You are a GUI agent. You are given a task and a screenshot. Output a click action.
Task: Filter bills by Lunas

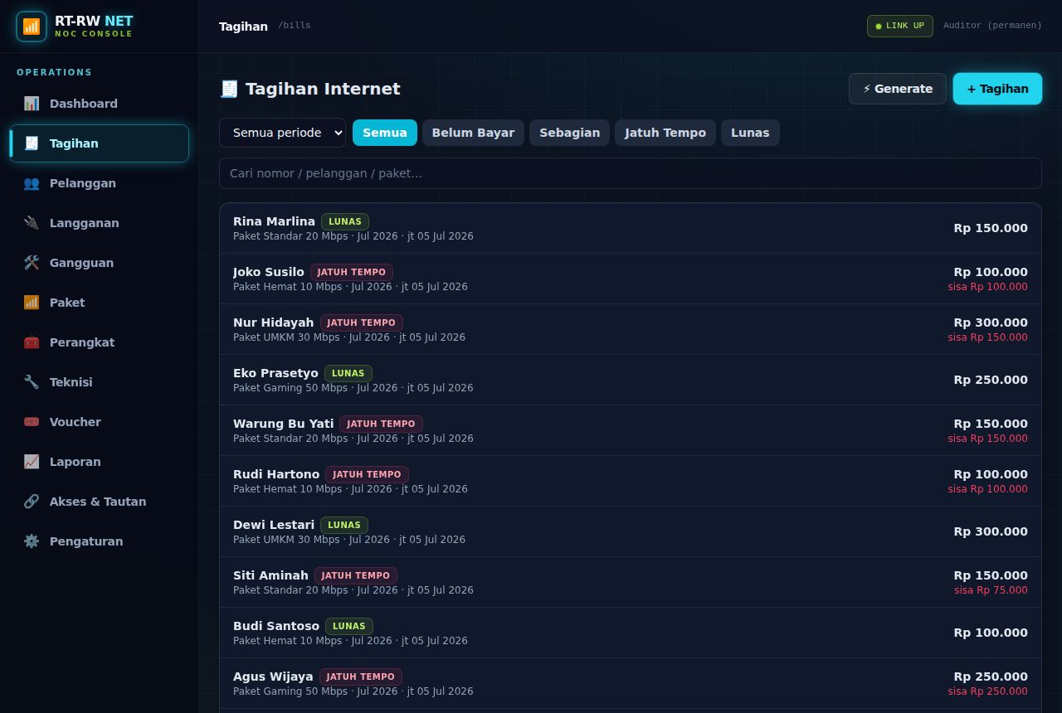coord(750,133)
